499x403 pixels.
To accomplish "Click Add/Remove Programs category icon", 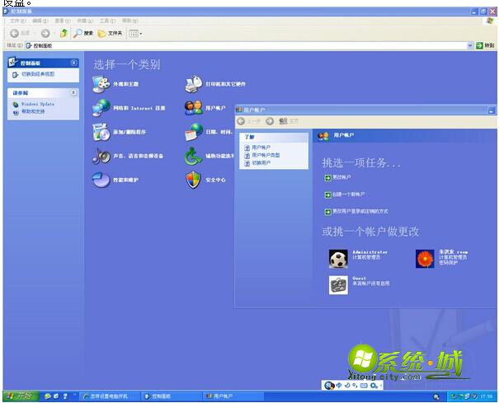I will point(101,131).
